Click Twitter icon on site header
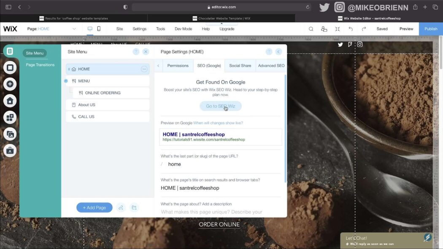Image resolution: width=443 pixels, height=249 pixels. (x=340, y=44)
